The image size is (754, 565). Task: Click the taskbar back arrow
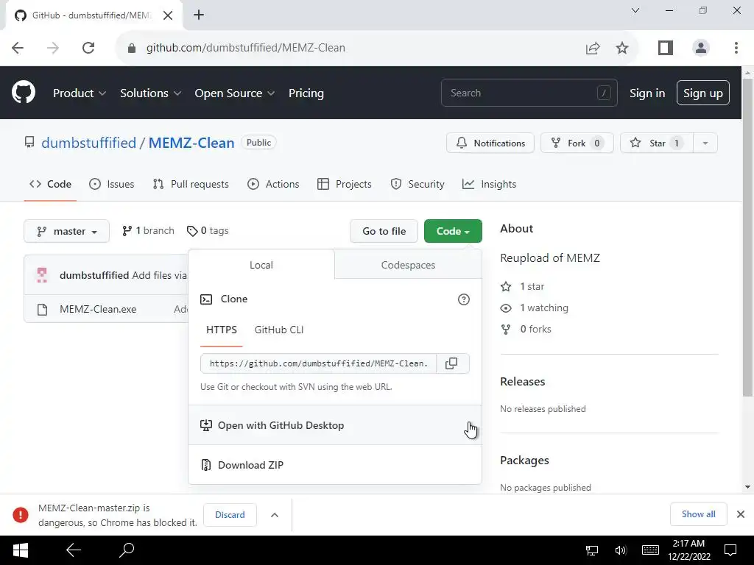[x=73, y=550]
